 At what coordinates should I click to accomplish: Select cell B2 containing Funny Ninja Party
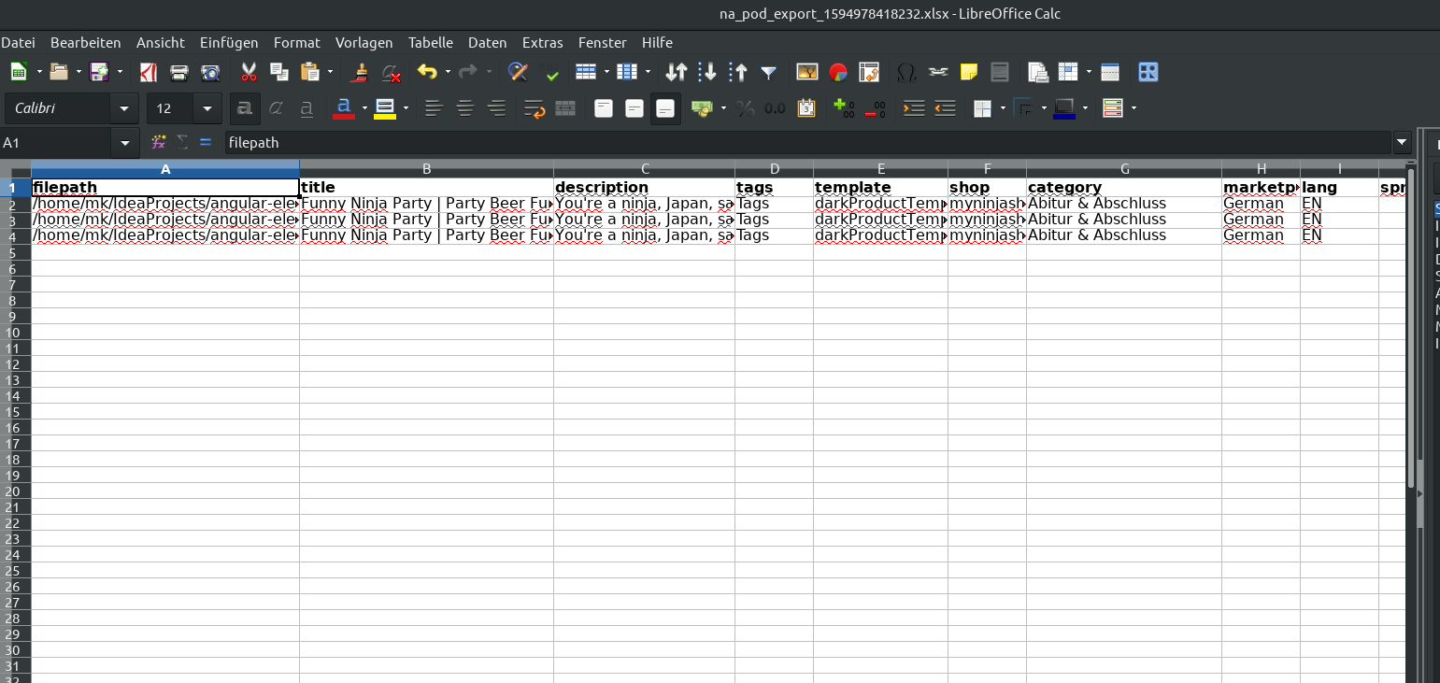pyautogui.click(x=427, y=203)
